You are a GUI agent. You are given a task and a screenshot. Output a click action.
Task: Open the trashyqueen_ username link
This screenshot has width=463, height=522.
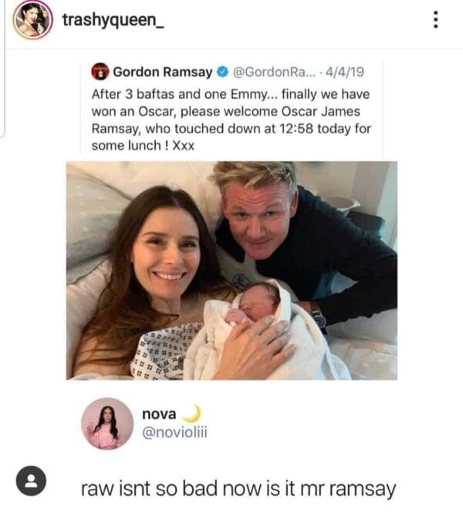coord(113,21)
